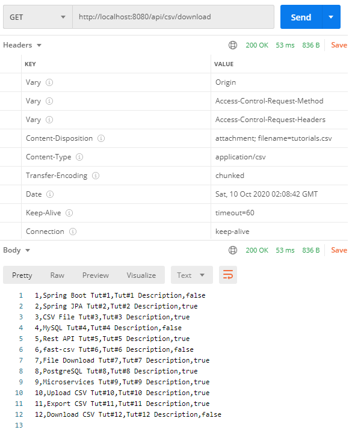Click response line '6,fast-csv Tut#6'
The width and height of the screenshot is (349, 433).
[x=114, y=349]
